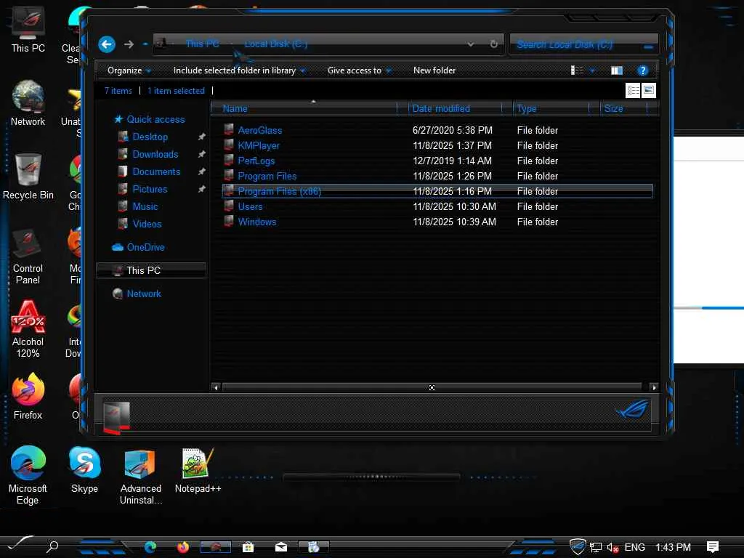
Task: Click the pin icon next to Pictures
Action: pos(202,189)
